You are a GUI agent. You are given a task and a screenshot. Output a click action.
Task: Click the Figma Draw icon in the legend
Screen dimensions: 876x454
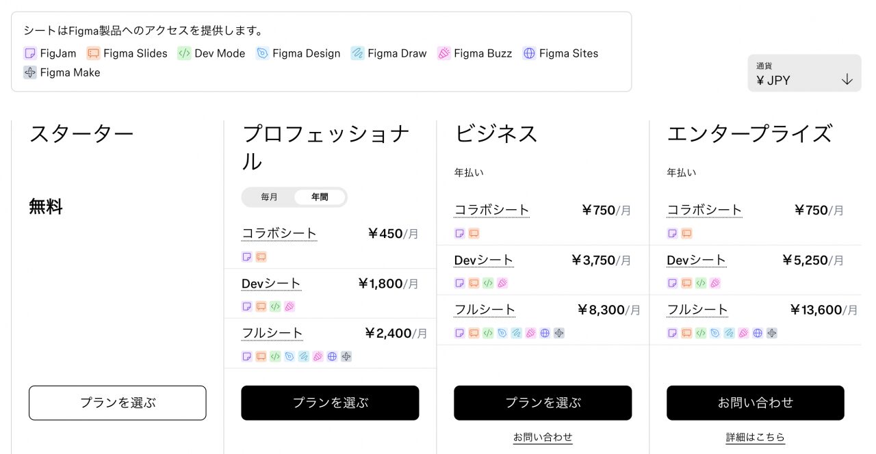pyautogui.click(x=357, y=53)
